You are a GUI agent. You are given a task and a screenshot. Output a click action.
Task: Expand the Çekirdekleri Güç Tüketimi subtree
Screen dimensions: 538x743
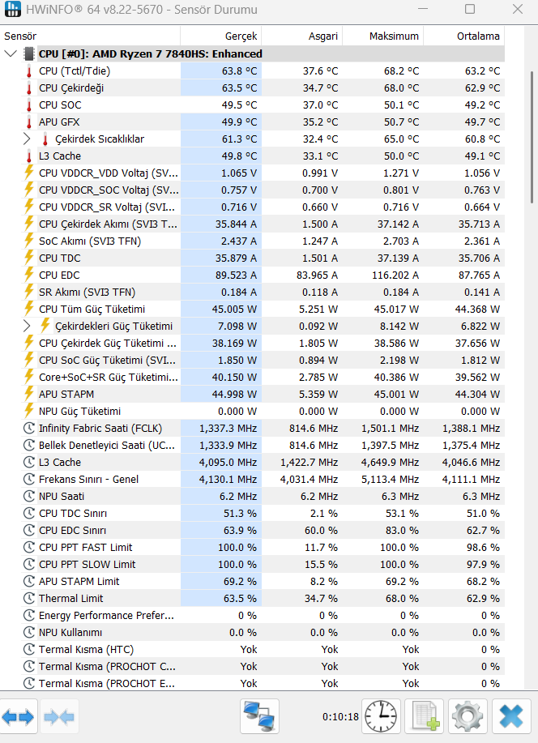pos(27,326)
